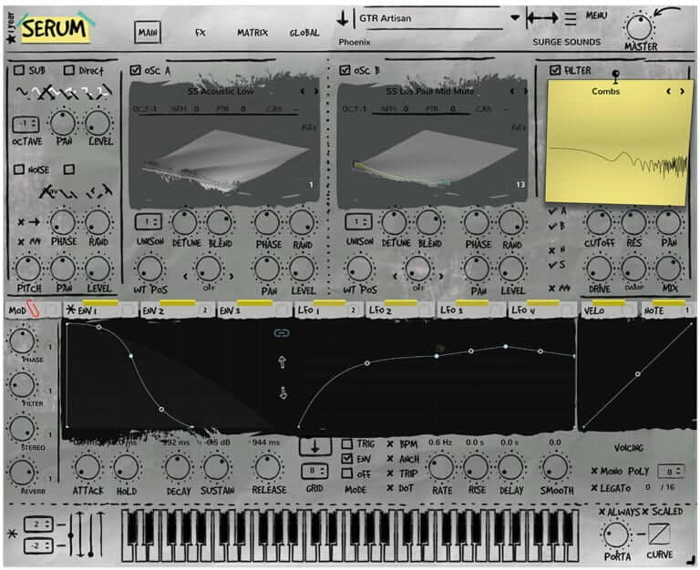Toggle the MONO voicing option

606,471
